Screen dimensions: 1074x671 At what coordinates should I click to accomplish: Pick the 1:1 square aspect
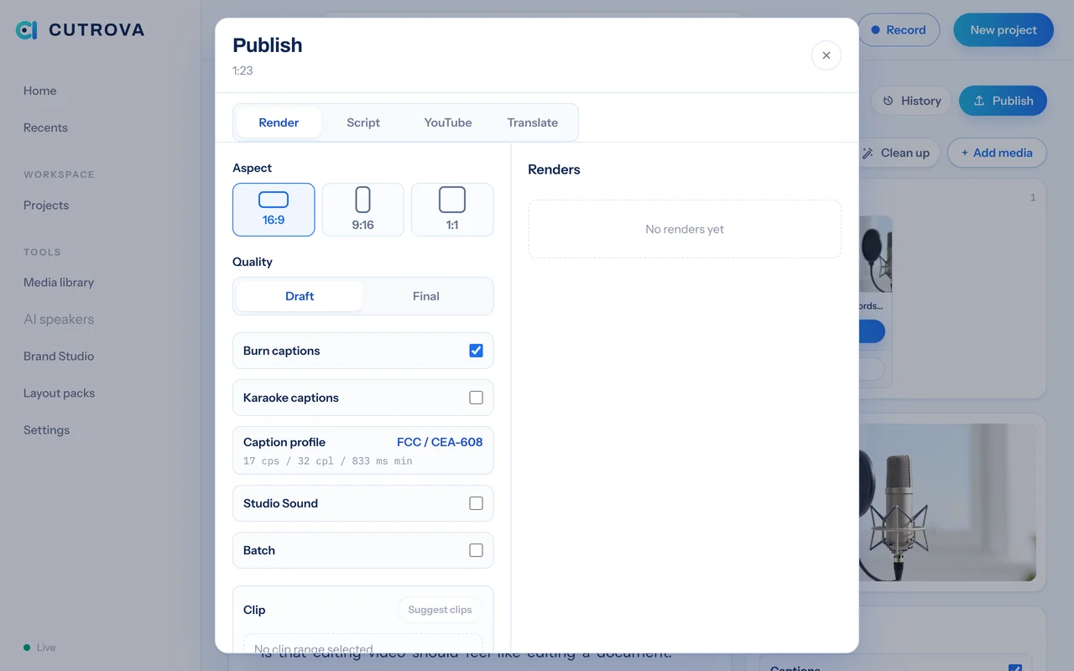[452, 210]
